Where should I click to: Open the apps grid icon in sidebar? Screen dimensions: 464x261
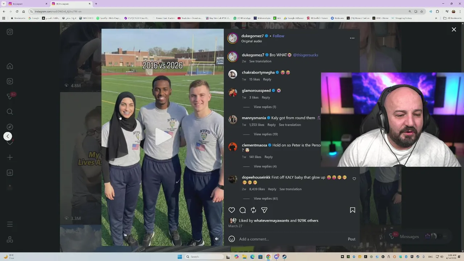tap(10, 240)
